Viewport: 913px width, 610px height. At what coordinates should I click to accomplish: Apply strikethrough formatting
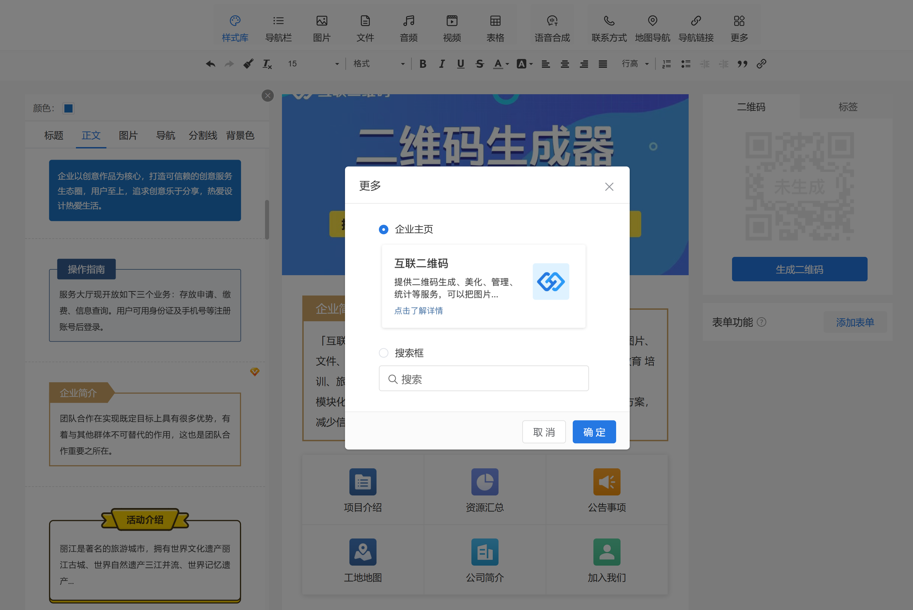(x=479, y=64)
